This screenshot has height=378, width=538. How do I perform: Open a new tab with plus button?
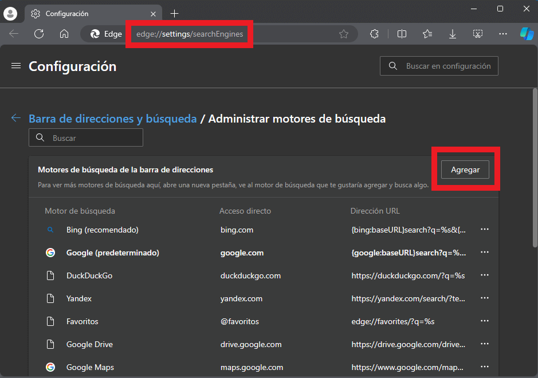(x=174, y=14)
